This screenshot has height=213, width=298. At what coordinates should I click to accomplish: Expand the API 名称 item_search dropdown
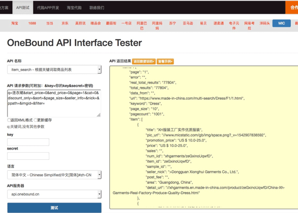point(54,69)
